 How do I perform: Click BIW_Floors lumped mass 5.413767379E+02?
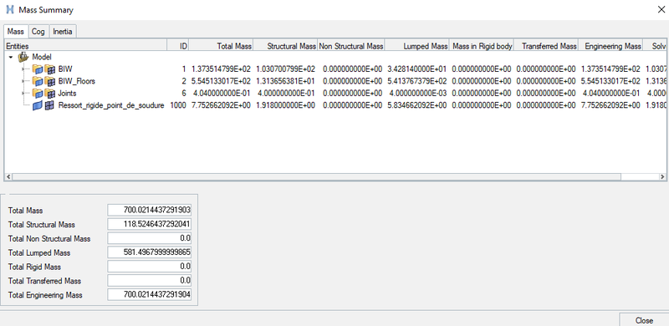pyautogui.click(x=417, y=81)
